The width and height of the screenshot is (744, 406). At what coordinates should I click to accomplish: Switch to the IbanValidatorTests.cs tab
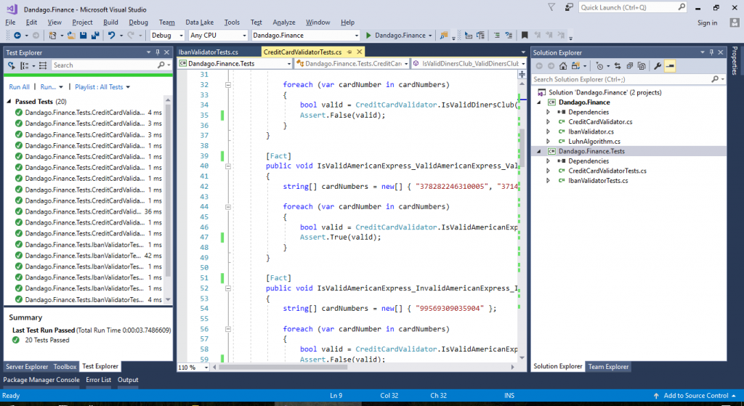point(209,52)
